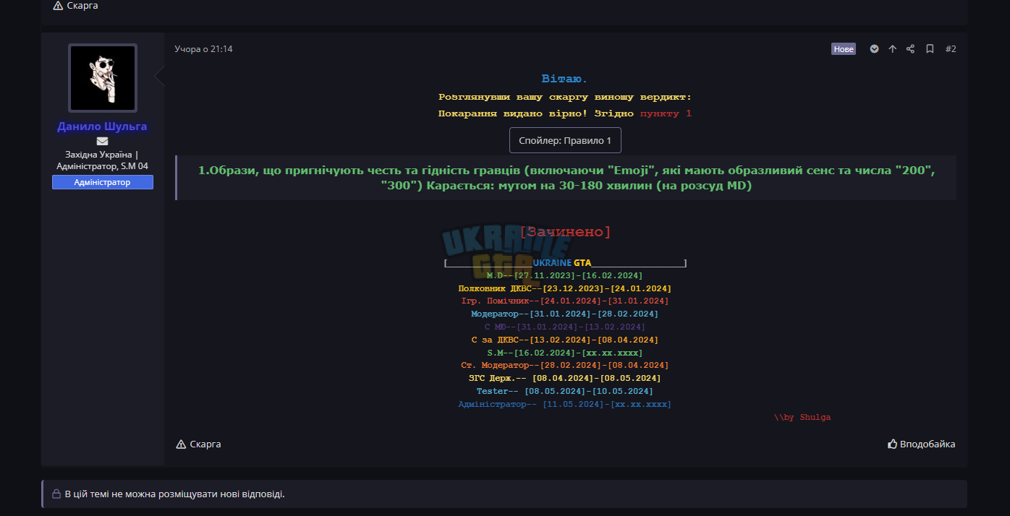Open the #2 post permalink
Viewport: 1010px width, 516px height.
tap(951, 49)
